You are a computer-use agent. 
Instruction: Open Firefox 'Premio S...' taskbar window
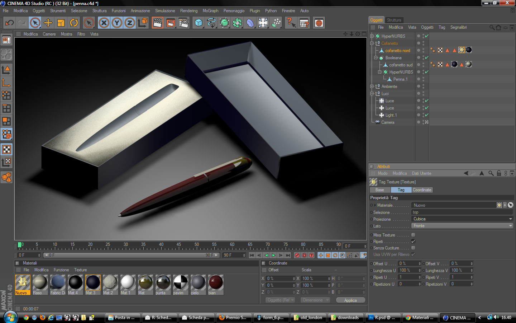tap(233, 318)
